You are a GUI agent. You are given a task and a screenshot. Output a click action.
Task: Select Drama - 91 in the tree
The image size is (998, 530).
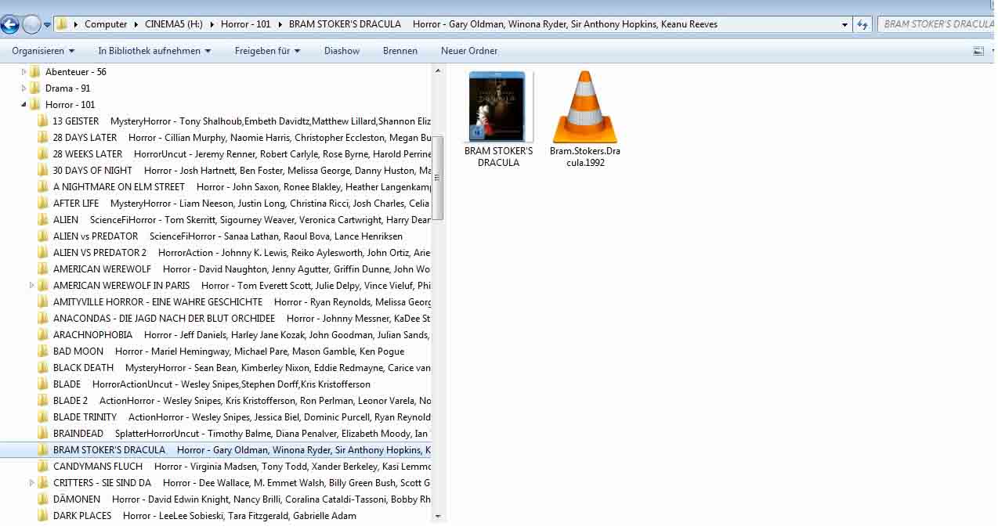(x=68, y=88)
